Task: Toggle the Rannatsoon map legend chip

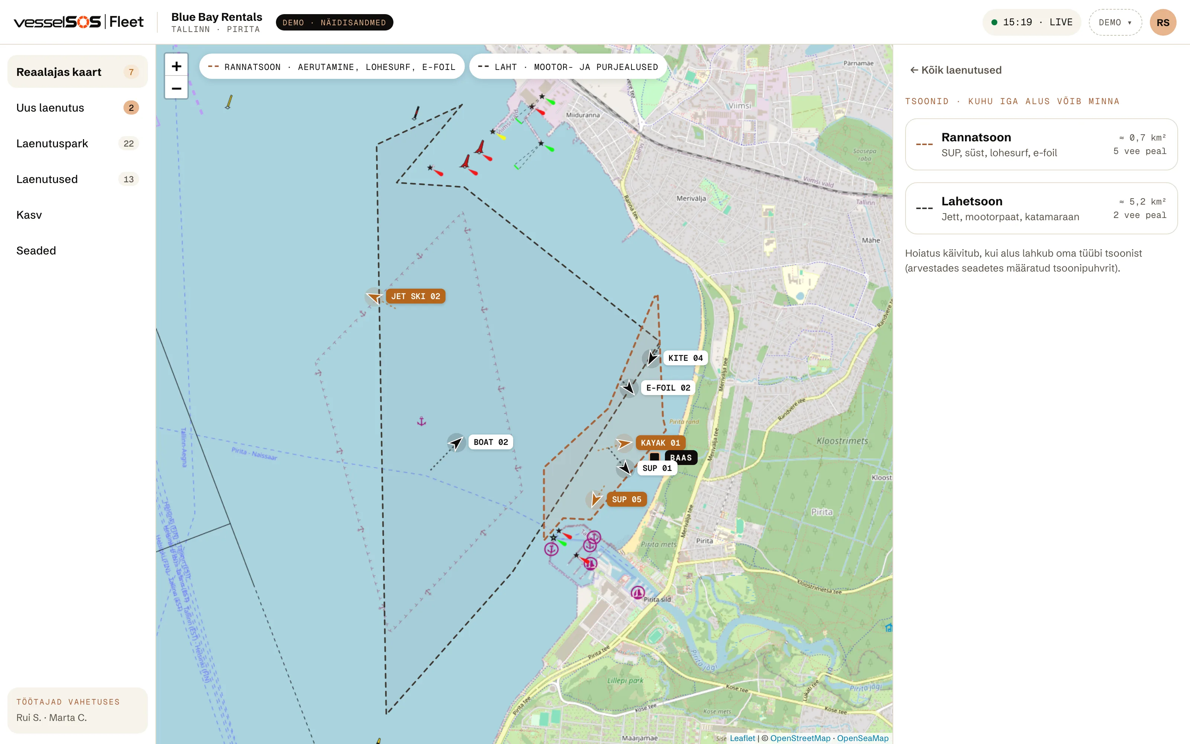Action: [332, 67]
